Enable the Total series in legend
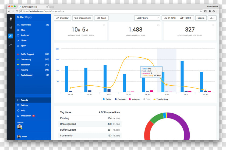 [x=147, y=99]
